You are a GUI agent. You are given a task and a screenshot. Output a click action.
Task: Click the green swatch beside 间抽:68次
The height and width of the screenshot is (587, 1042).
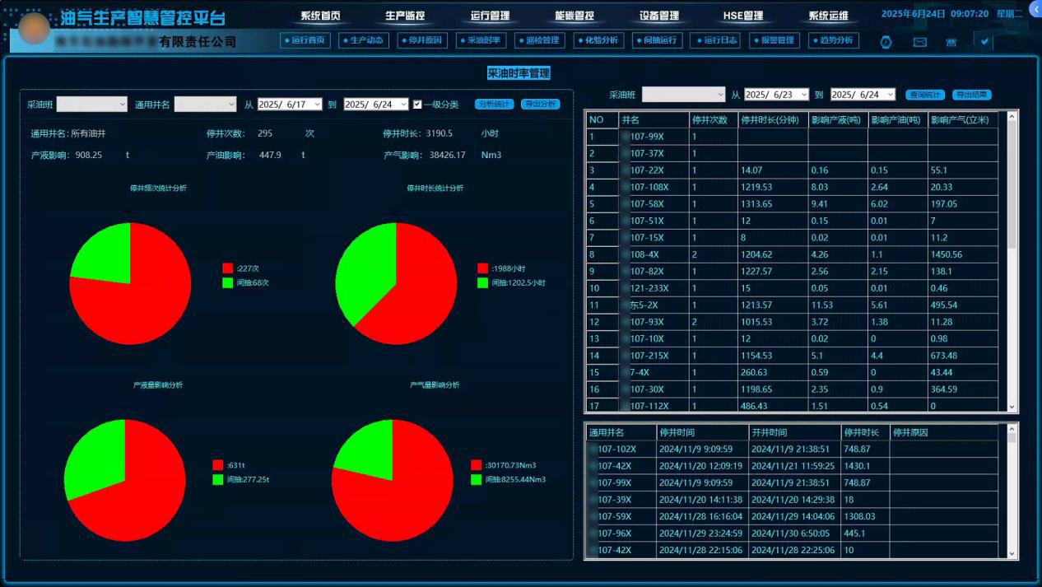[x=227, y=282]
